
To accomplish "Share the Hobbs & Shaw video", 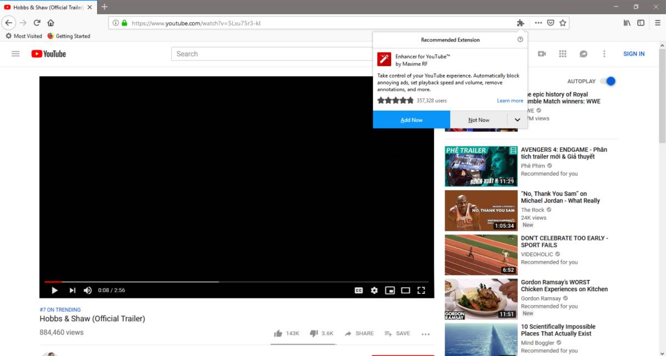I will (x=359, y=333).
